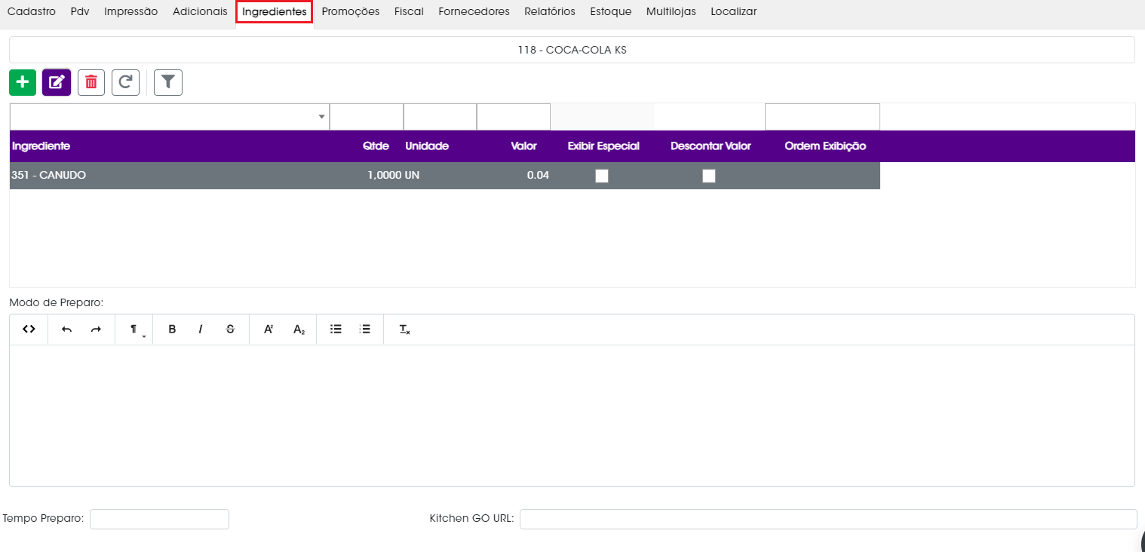Sort by the Ingrediente column header
The height and width of the screenshot is (552, 1145).
(x=41, y=146)
